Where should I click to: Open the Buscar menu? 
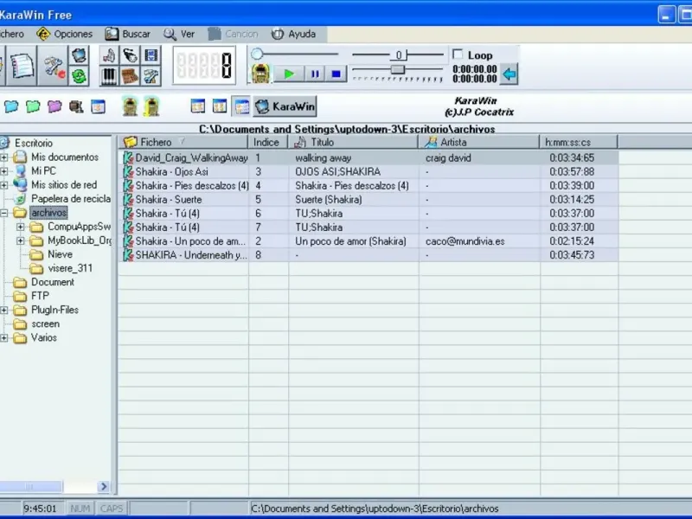click(x=127, y=34)
